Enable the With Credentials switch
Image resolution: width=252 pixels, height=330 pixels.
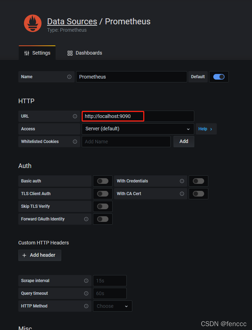[x=199, y=181]
